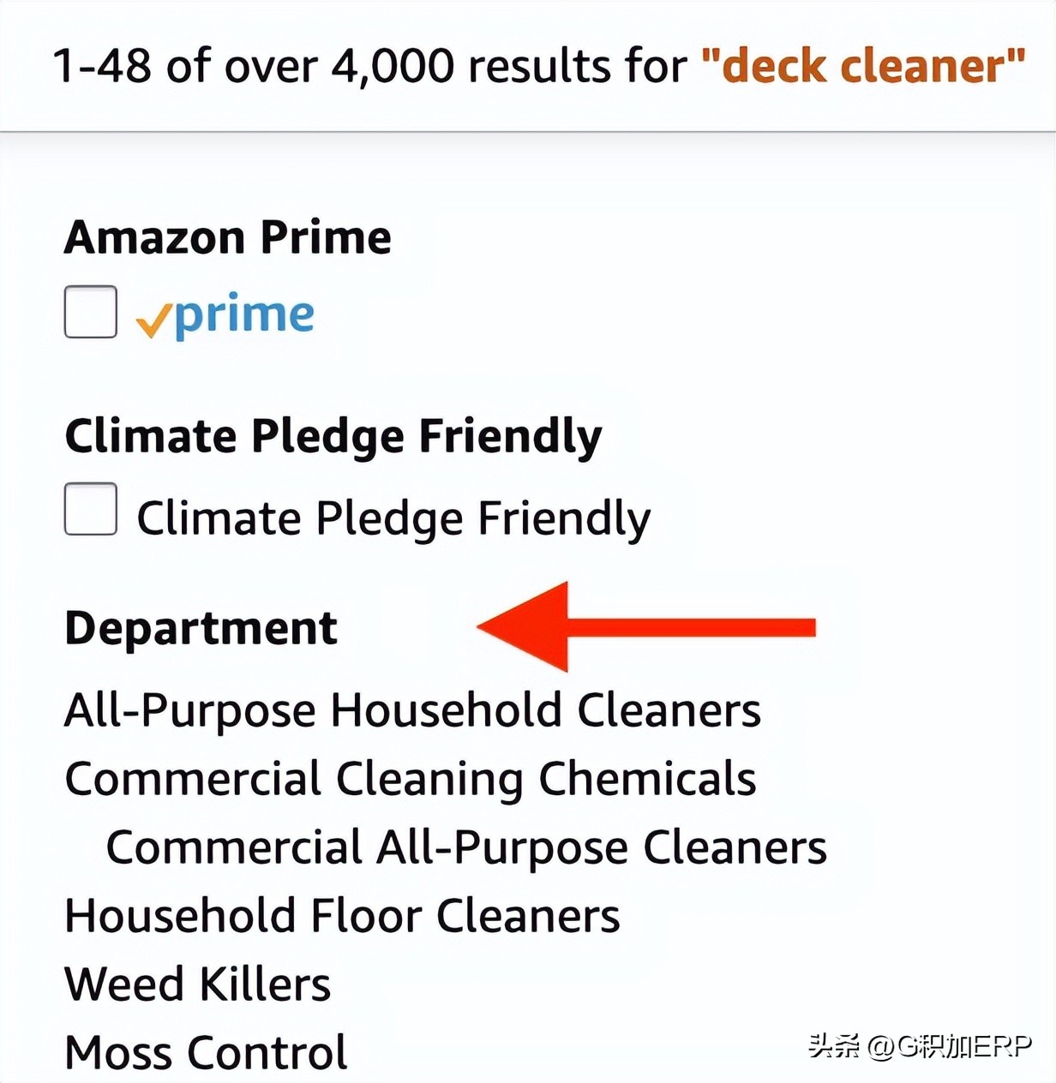
Task: Open the Moss Control department
Action: 207,1052
